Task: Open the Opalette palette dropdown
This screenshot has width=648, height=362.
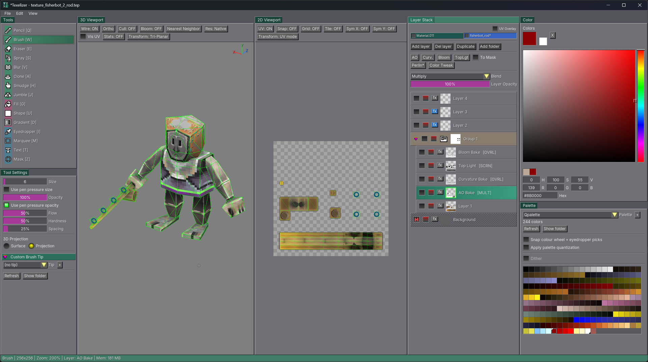Action: (570, 215)
